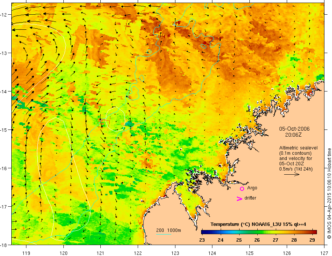Screen dimensions: 332x256
Task: Click the 'drifter' legend label
Action: pyautogui.click(x=250, y=198)
